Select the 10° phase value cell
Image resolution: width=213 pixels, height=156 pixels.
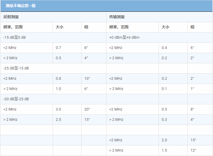pos(87,79)
